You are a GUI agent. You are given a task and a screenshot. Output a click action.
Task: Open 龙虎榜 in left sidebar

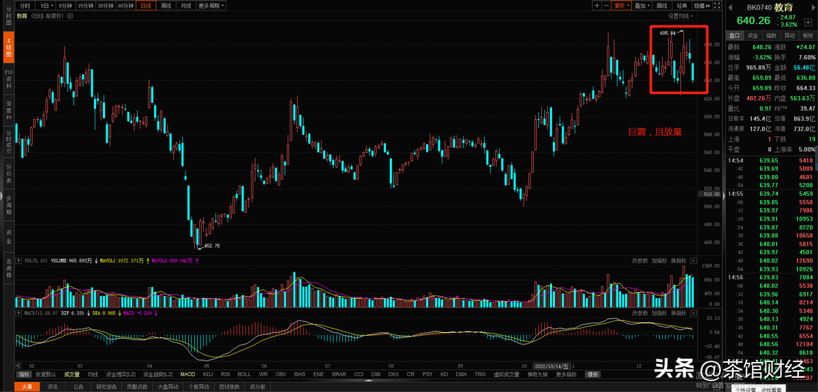pyautogui.click(x=9, y=267)
